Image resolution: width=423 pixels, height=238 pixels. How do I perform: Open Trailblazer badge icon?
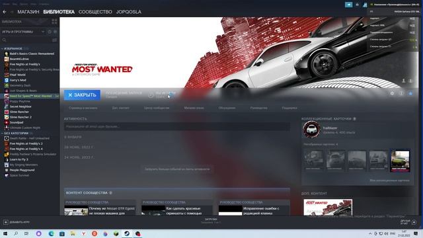(x=311, y=130)
